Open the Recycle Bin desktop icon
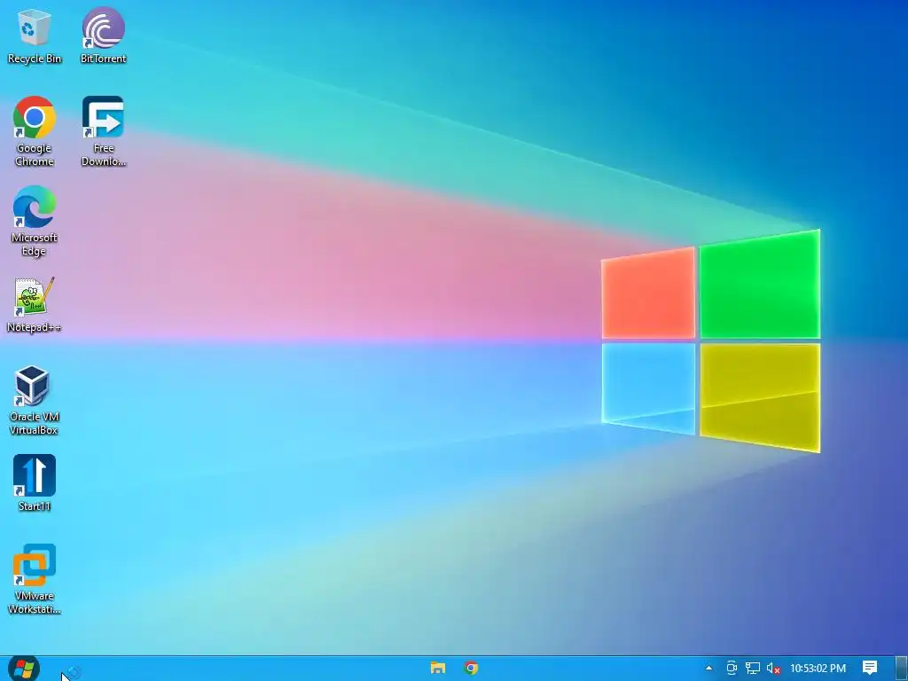 [x=35, y=35]
